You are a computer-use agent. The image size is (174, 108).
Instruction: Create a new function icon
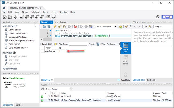click(42, 17)
